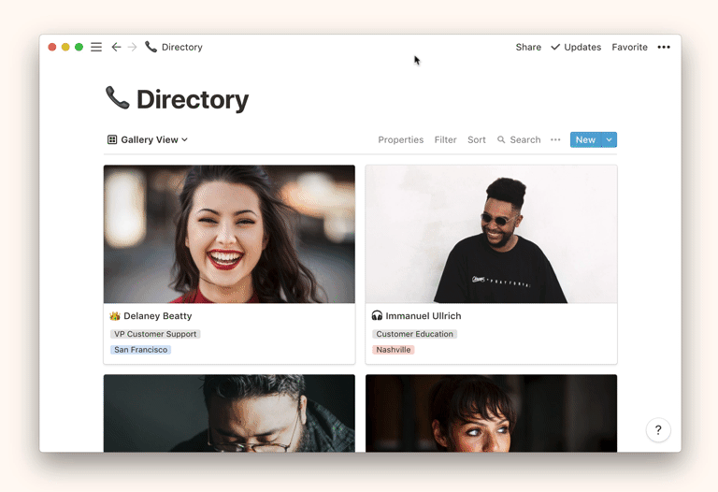This screenshot has height=492, width=718.
Task: Click the San Francisco location tag
Action: click(140, 350)
